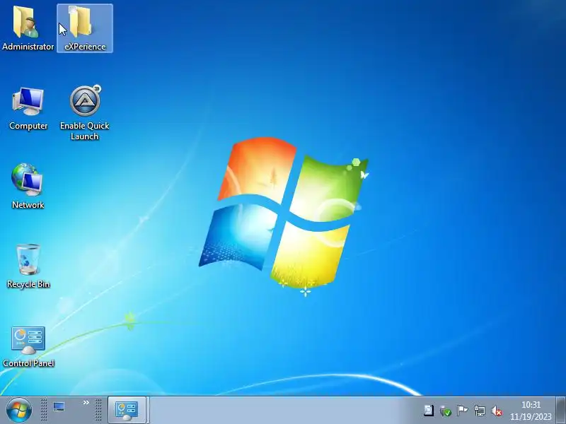This screenshot has height=424, width=566.
Task: Click the Show desktop strip at the end of the taskbar
Action: (561, 411)
